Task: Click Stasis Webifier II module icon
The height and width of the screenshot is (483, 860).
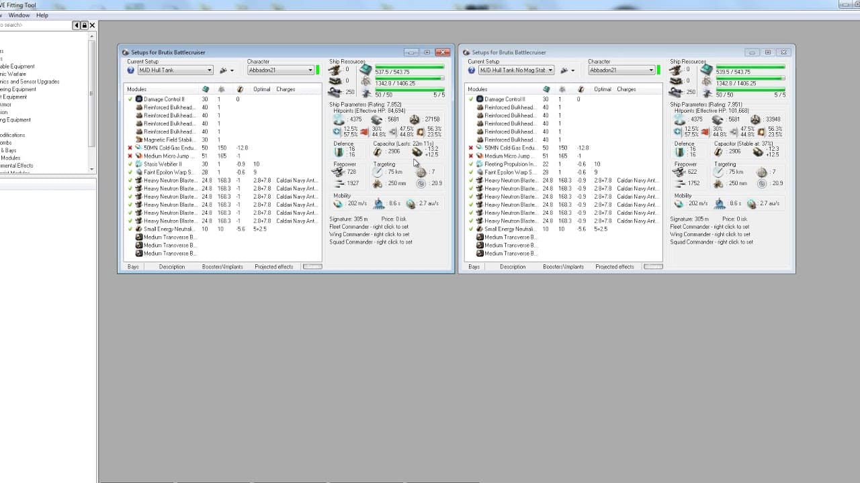Action: 139,164
